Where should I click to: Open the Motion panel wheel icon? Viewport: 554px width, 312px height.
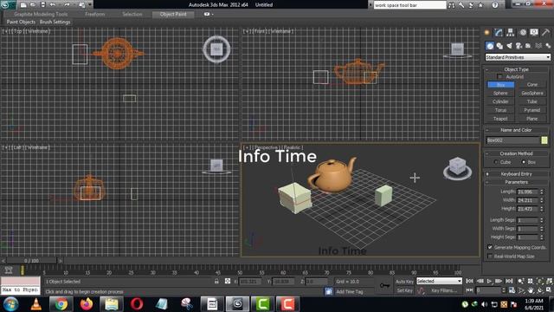pos(523,33)
